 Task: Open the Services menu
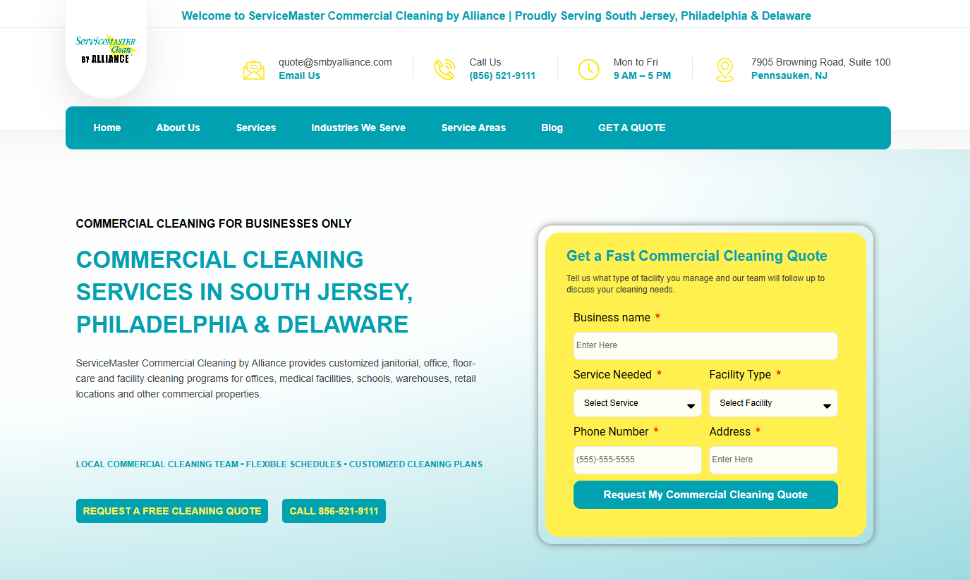coord(256,128)
